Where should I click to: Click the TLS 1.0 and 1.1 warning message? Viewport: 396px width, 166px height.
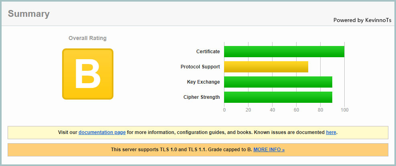click(198, 150)
